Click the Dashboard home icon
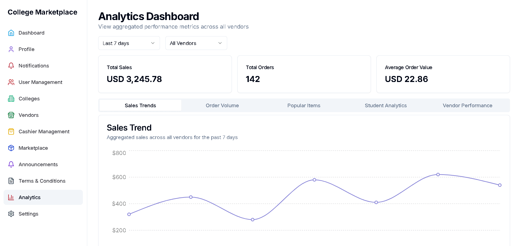This screenshot has height=246, width=518. coord(11,33)
